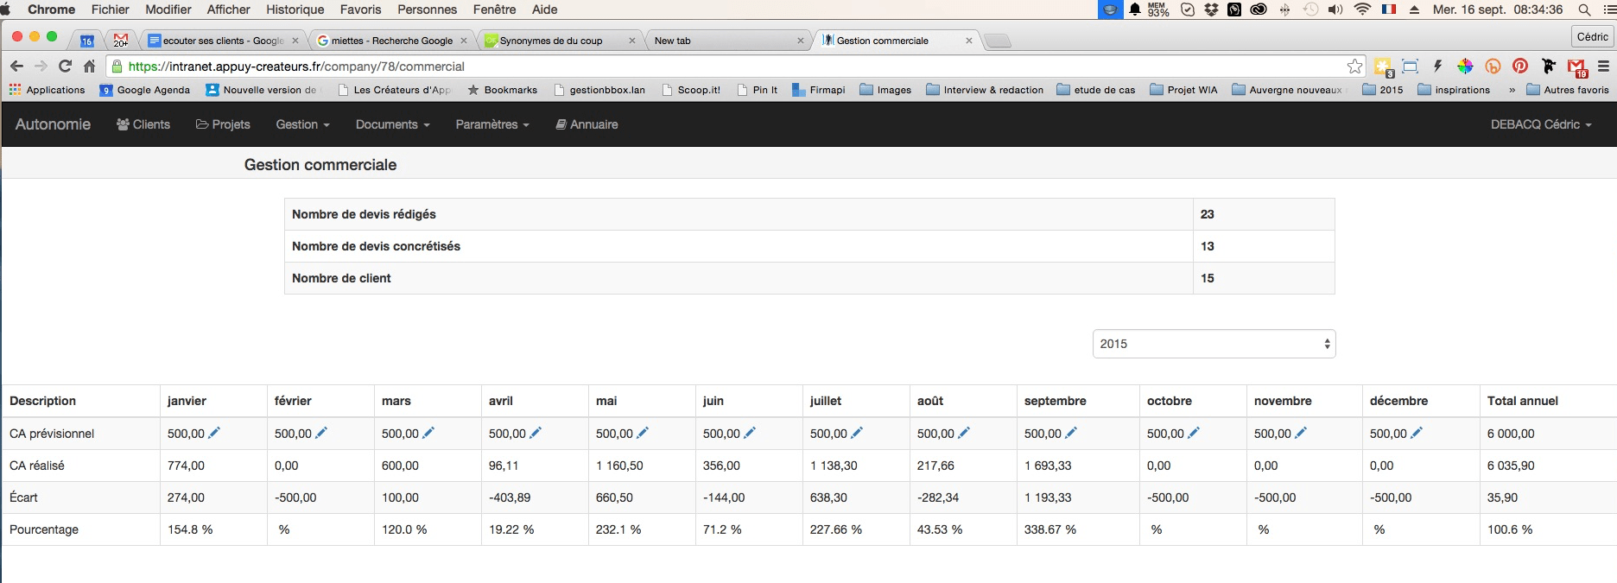This screenshot has width=1617, height=583.
Task: Edit the juillet CA prévisionnel pencil icon
Action: [x=857, y=433]
